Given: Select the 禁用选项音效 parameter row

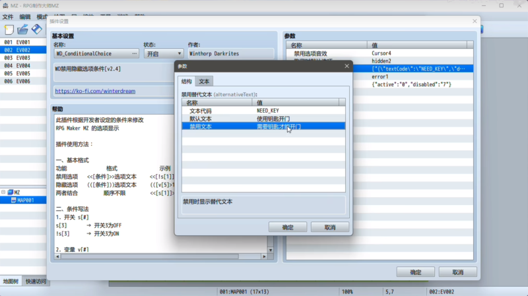Looking at the screenshot, I should pyautogui.click(x=380, y=53).
